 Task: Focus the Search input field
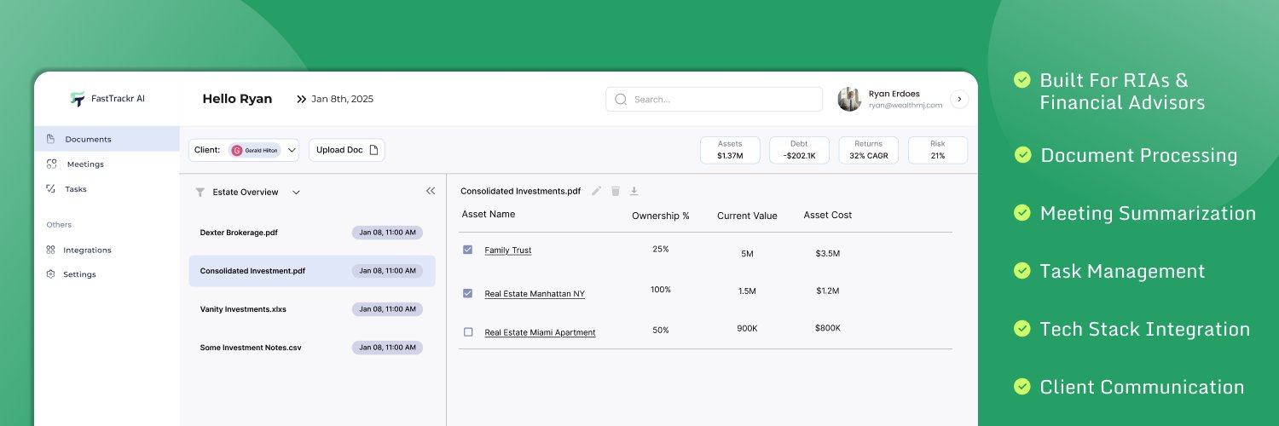click(x=715, y=100)
